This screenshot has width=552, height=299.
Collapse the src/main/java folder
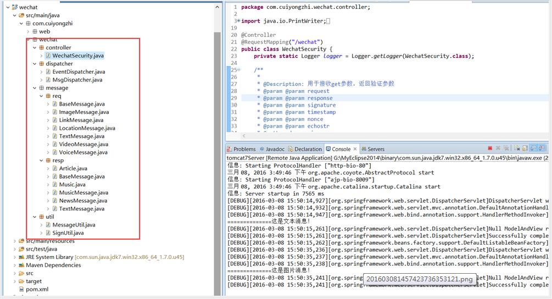(14, 15)
